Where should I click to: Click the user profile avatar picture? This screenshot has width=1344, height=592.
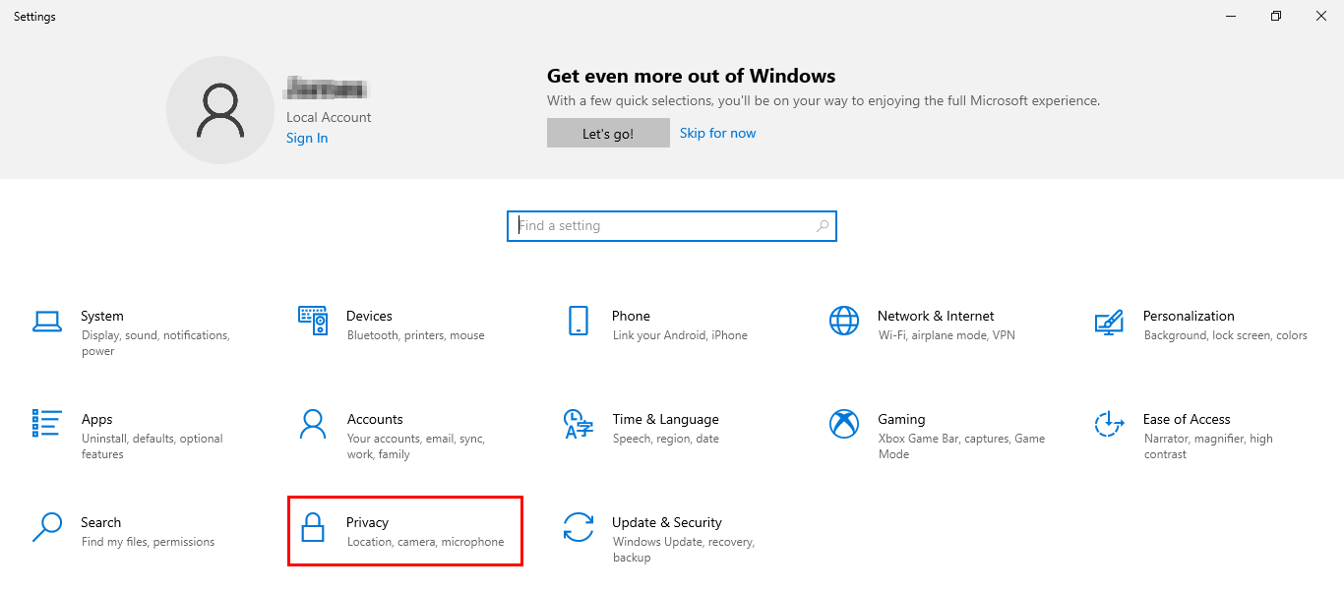coord(220,110)
